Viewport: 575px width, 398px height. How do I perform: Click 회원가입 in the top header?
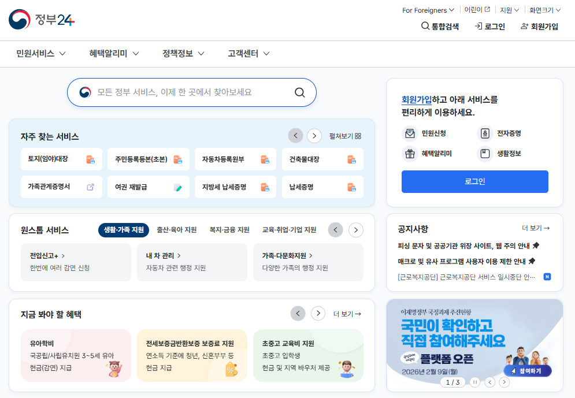(539, 27)
